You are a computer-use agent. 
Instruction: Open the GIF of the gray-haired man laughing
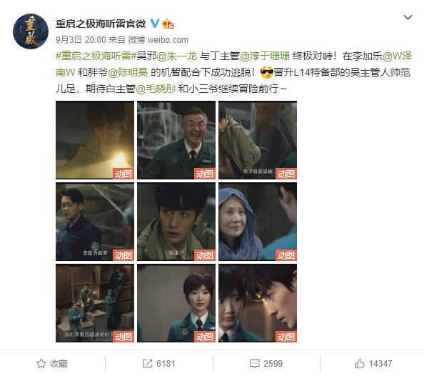click(x=176, y=140)
